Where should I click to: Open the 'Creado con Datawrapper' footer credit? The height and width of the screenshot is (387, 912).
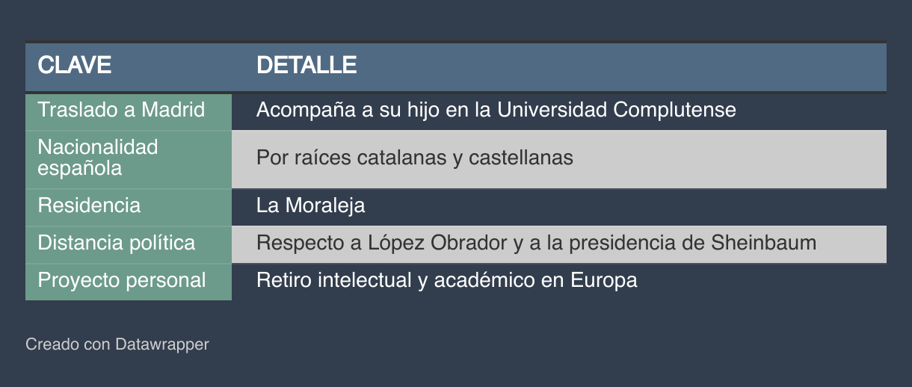[x=117, y=344]
